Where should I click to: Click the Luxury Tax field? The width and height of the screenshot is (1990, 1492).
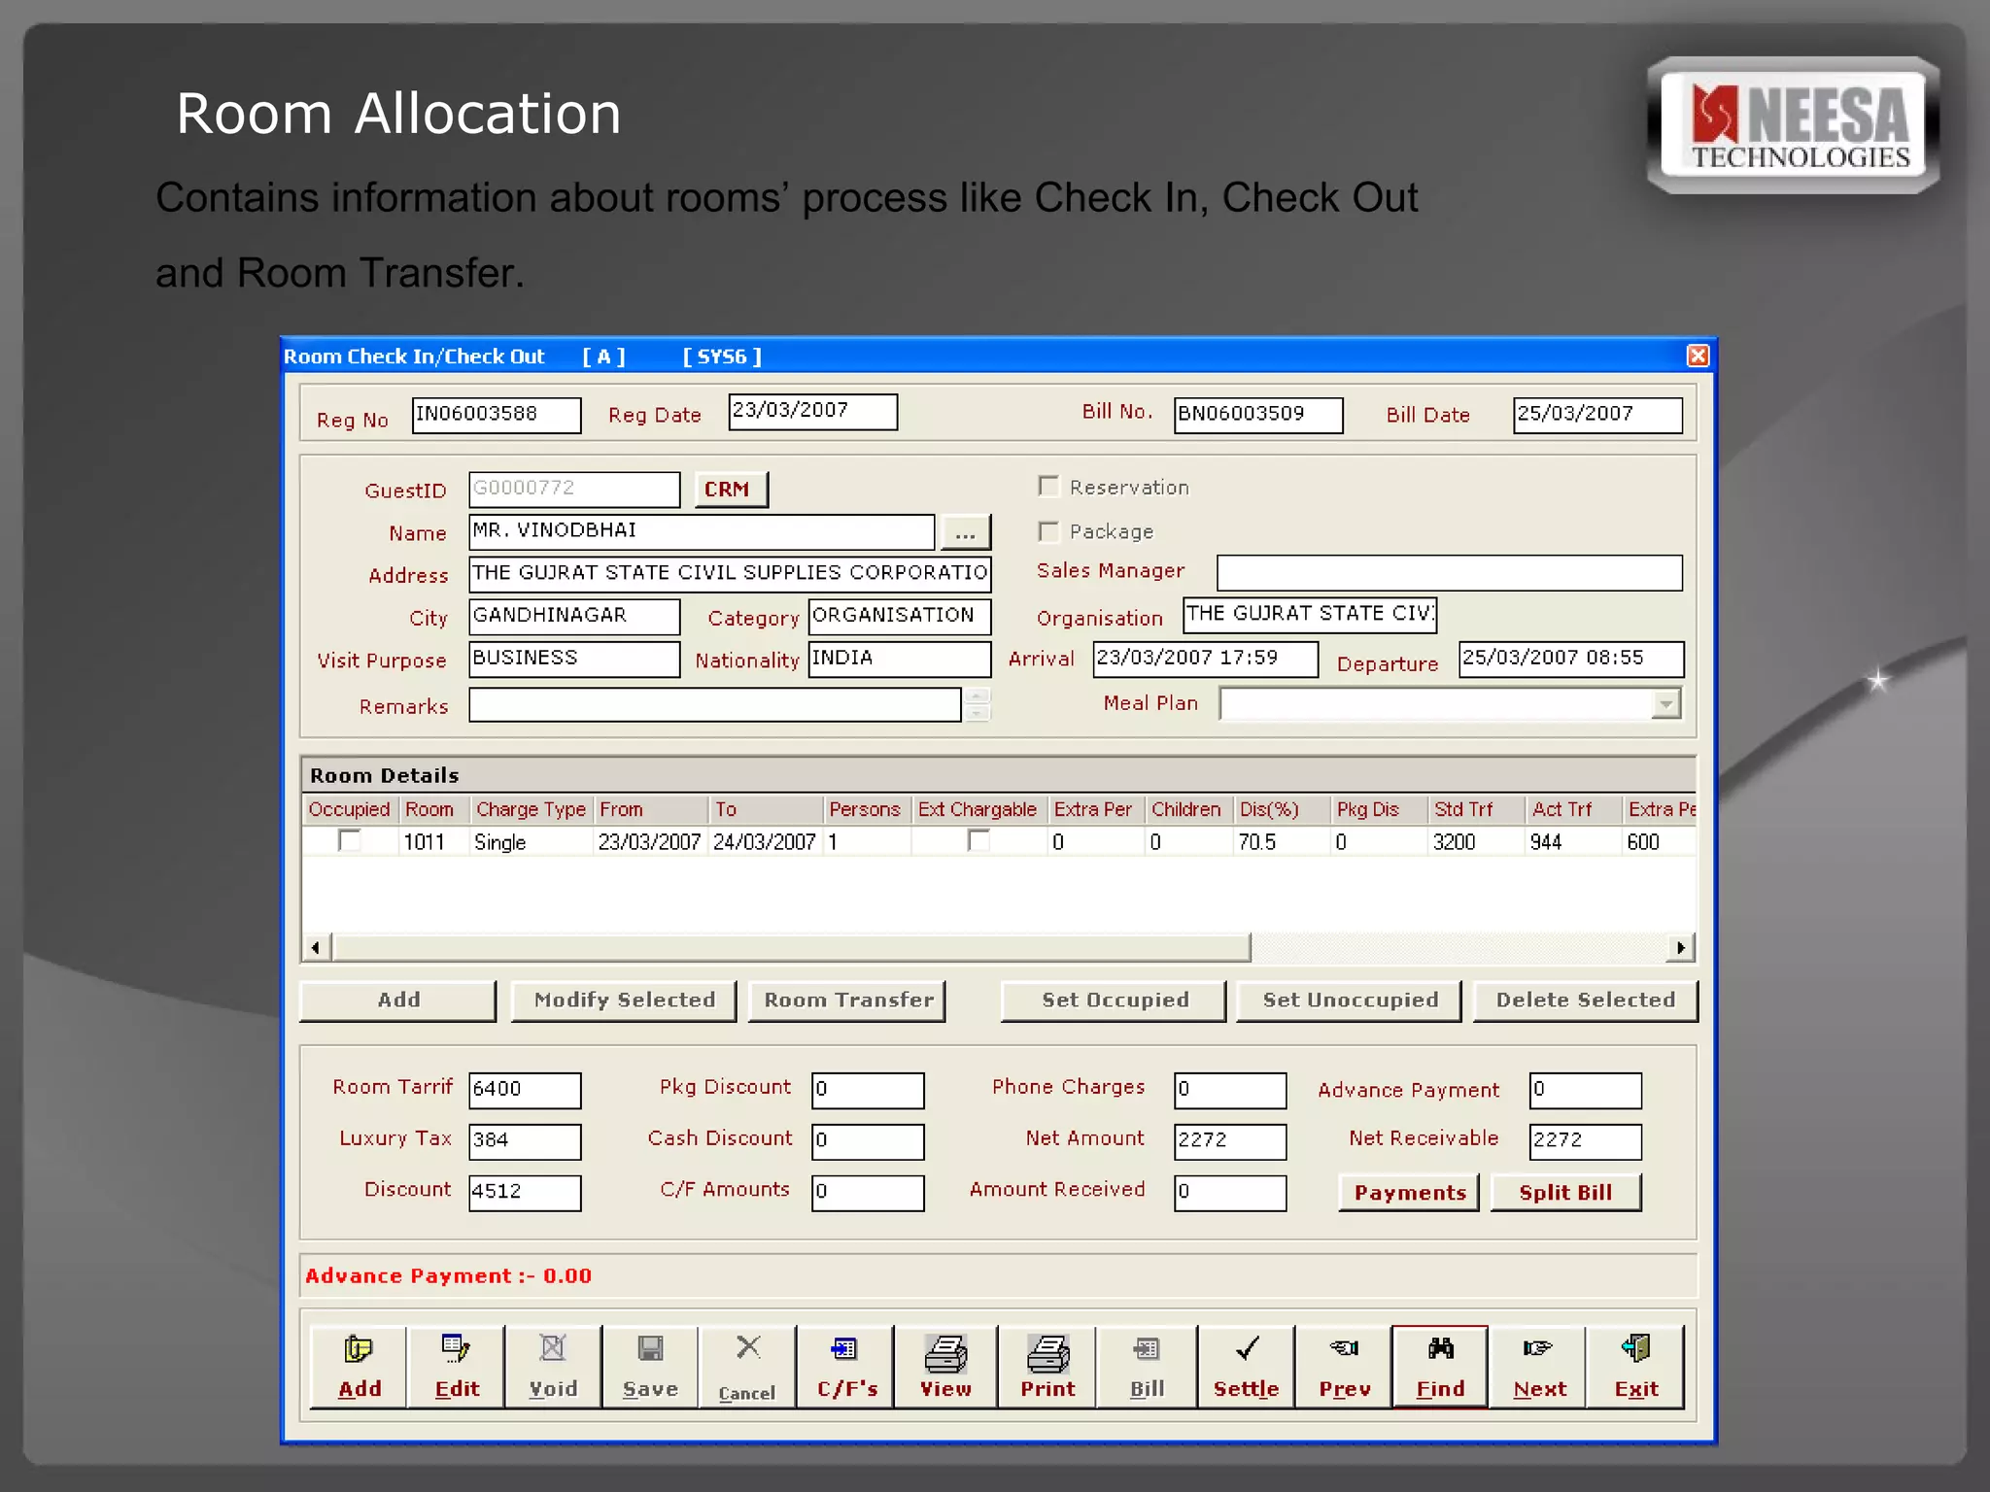pyautogui.click(x=525, y=1141)
